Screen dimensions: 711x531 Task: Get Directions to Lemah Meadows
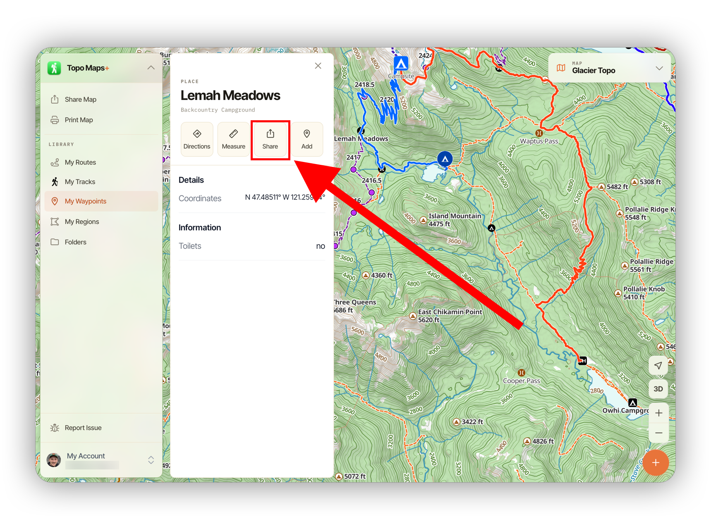197,139
